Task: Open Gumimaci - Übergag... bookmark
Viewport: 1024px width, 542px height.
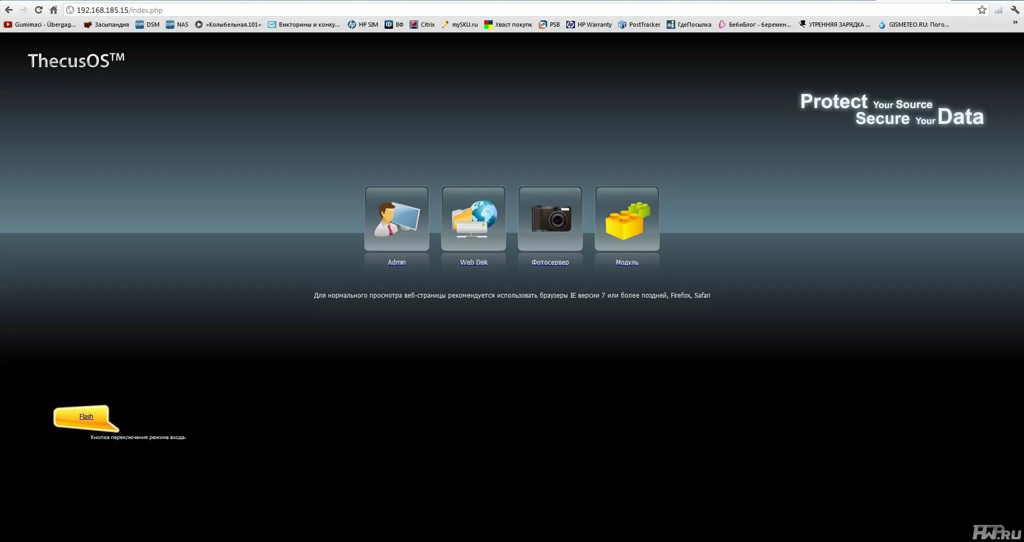Action: (x=40, y=25)
